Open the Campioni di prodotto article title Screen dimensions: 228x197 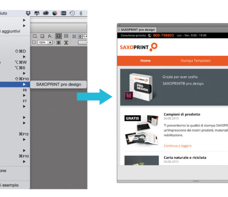point(182,114)
